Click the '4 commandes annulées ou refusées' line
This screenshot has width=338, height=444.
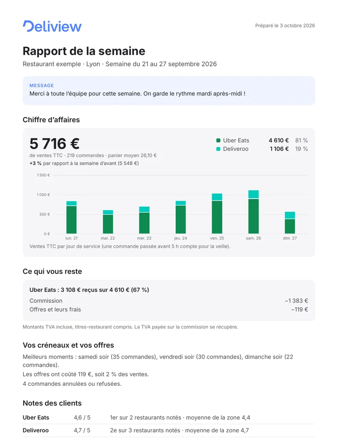pyautogui.click(x=72, y=384)
